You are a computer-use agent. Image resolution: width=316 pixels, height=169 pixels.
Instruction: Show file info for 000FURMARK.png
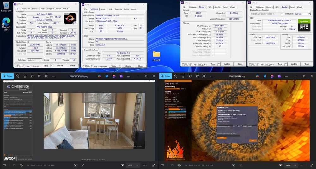179,166
